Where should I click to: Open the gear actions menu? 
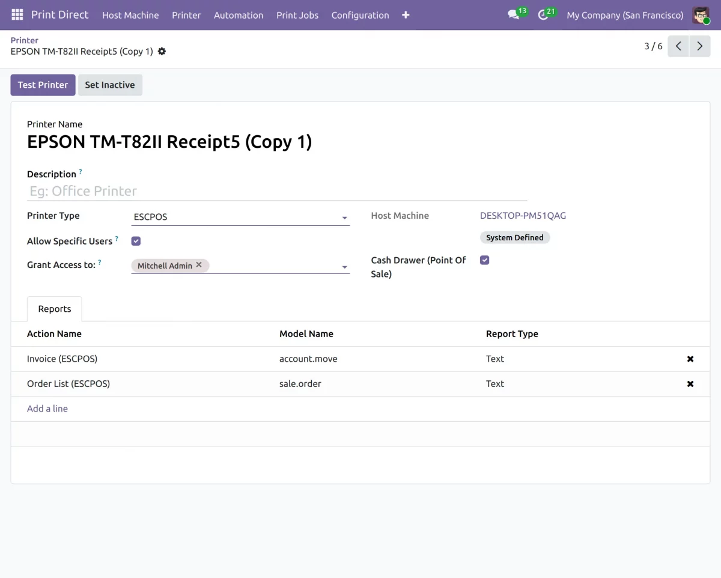[x=162, y=52]
